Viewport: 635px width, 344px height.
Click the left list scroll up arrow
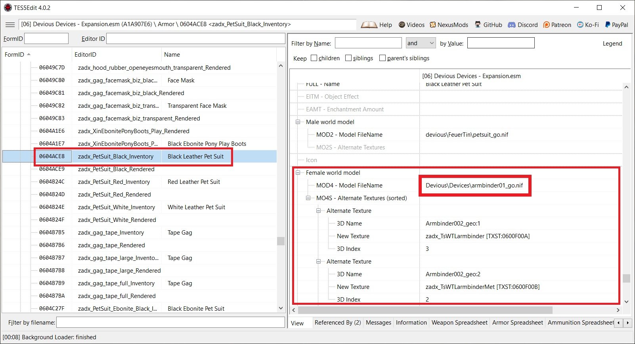pyautogui.click(x=281, y=66)
